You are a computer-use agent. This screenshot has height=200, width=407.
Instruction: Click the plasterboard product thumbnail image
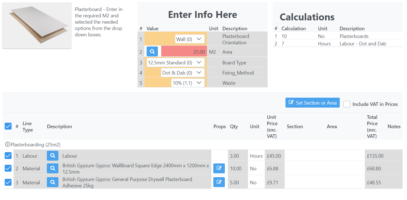(37, 26)
